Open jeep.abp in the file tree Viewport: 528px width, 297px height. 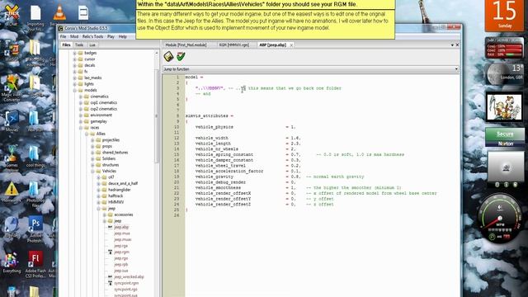coord(121,228)
